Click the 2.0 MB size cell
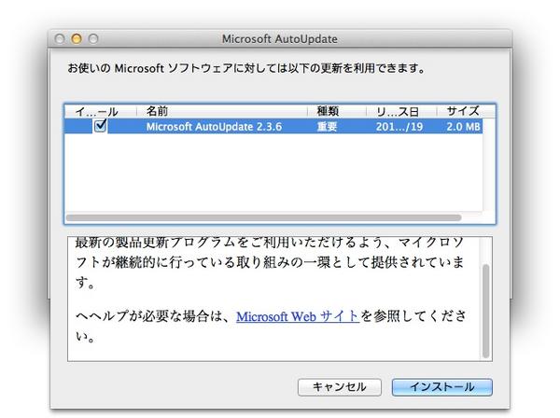 [463, 127]
